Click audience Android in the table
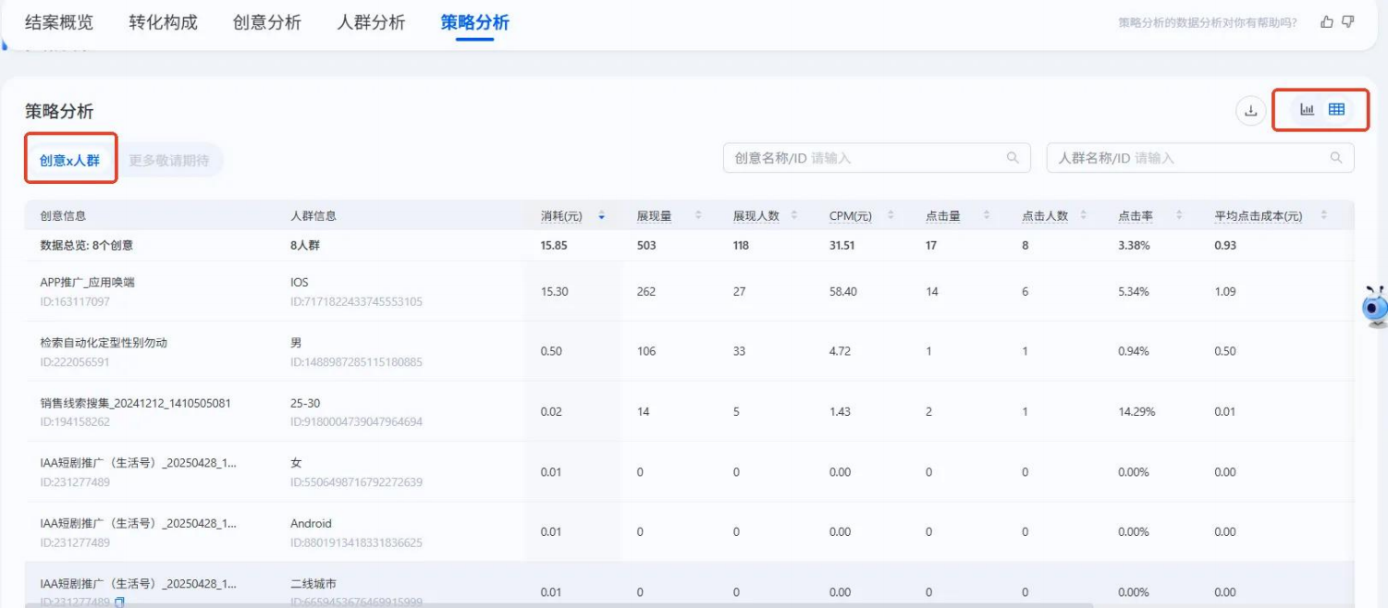The image size is (1388, 608). point(311,523)
